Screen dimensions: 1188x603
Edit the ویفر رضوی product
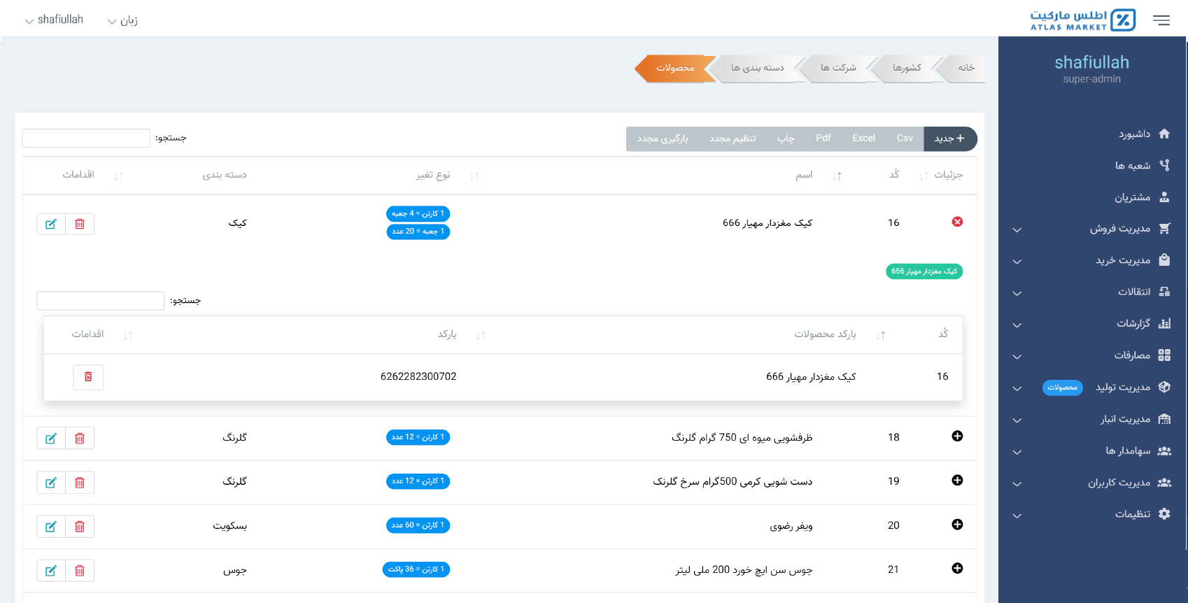tap(51, 527)
